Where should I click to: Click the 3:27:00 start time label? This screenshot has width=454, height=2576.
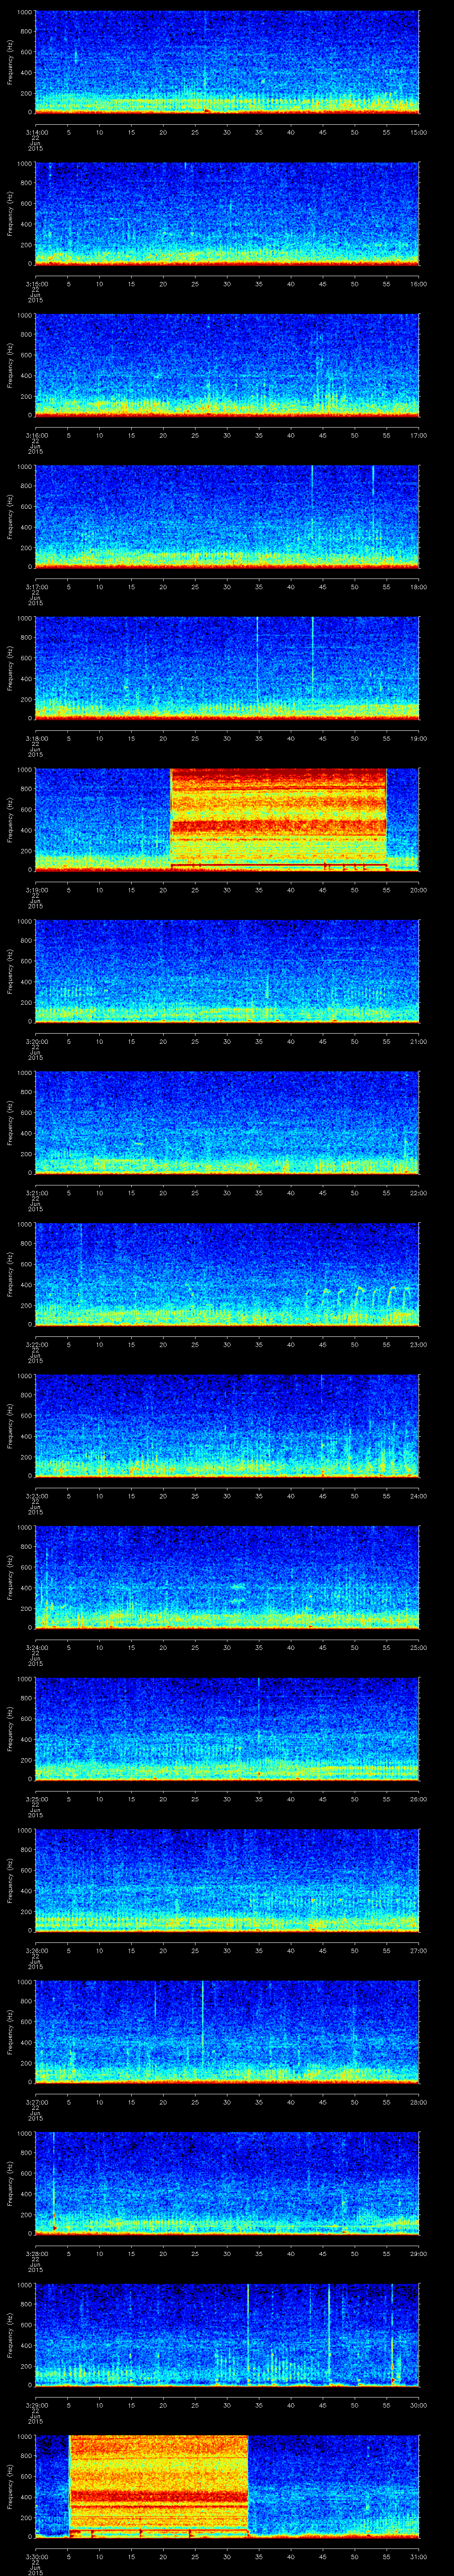[x=36, y=2102]
